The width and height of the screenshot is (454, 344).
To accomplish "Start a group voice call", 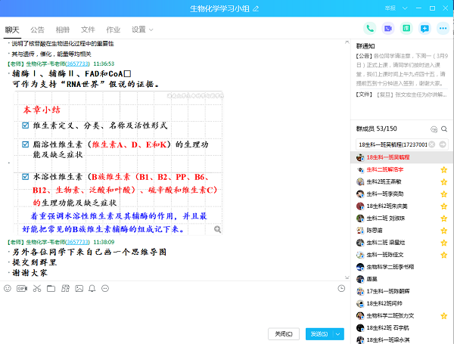I will pos(369,29).
